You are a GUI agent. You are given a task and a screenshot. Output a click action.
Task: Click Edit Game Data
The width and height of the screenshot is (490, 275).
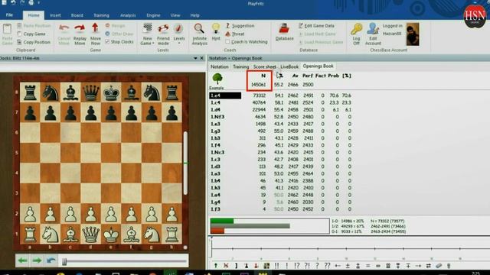[x=316, y=26]
